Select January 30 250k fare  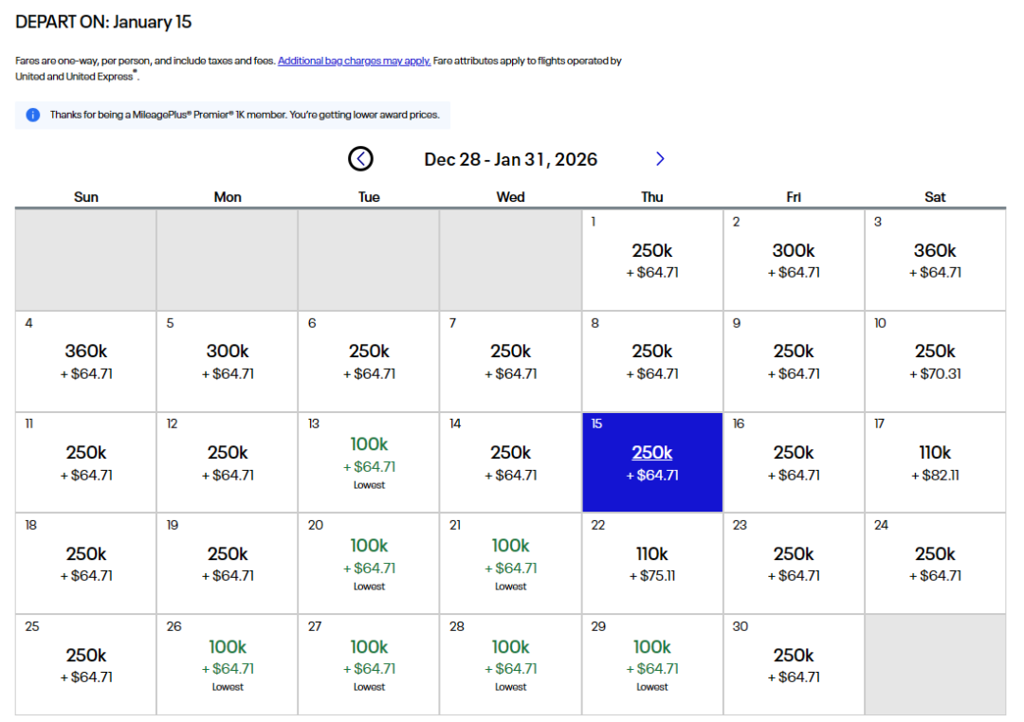[x=794, y=665]
